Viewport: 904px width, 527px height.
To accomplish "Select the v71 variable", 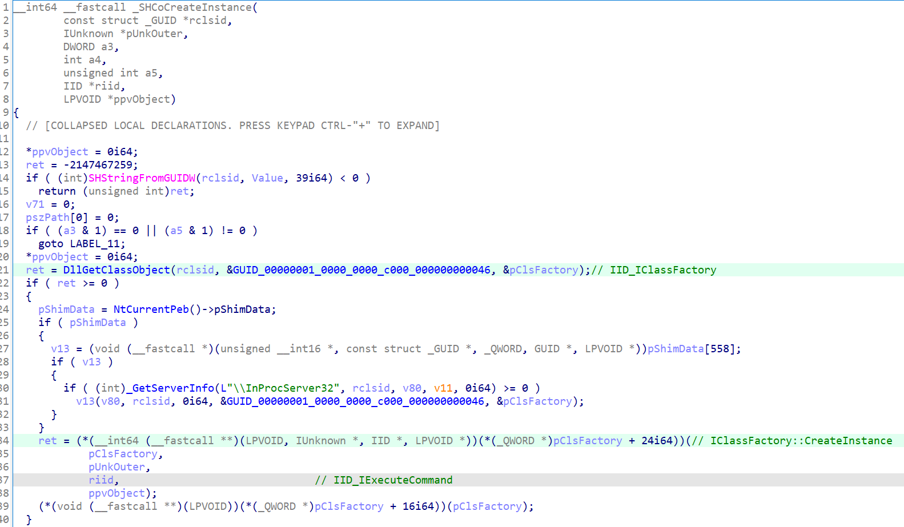I will 35,204.
